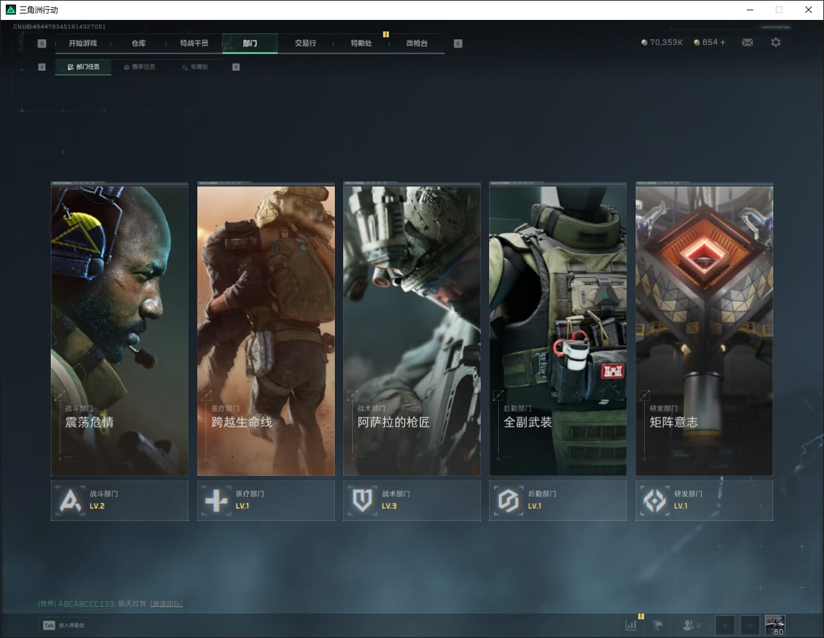824x638 pixels.
Task: Click the first empty teammate plus slot
Action: 725,624
